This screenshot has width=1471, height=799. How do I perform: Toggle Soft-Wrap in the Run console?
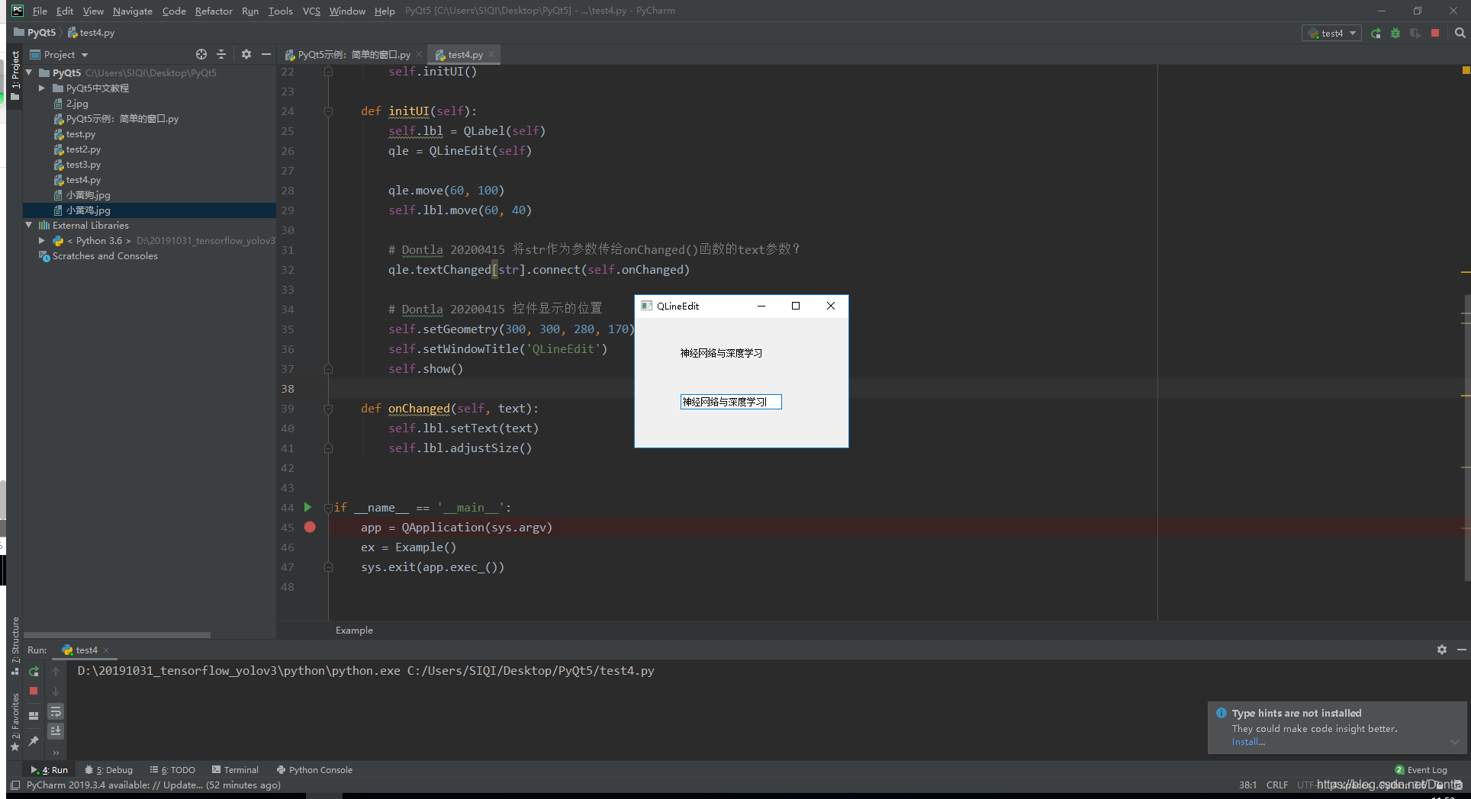point(56,711)
